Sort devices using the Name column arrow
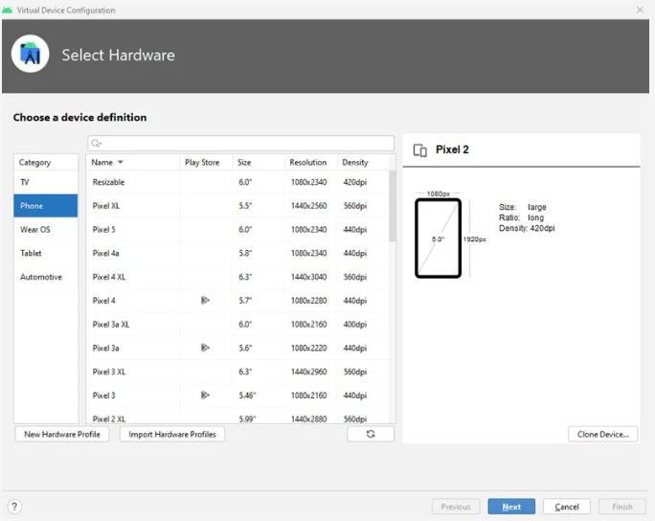This screenshot has width=655, height=521. coord(121,162)
